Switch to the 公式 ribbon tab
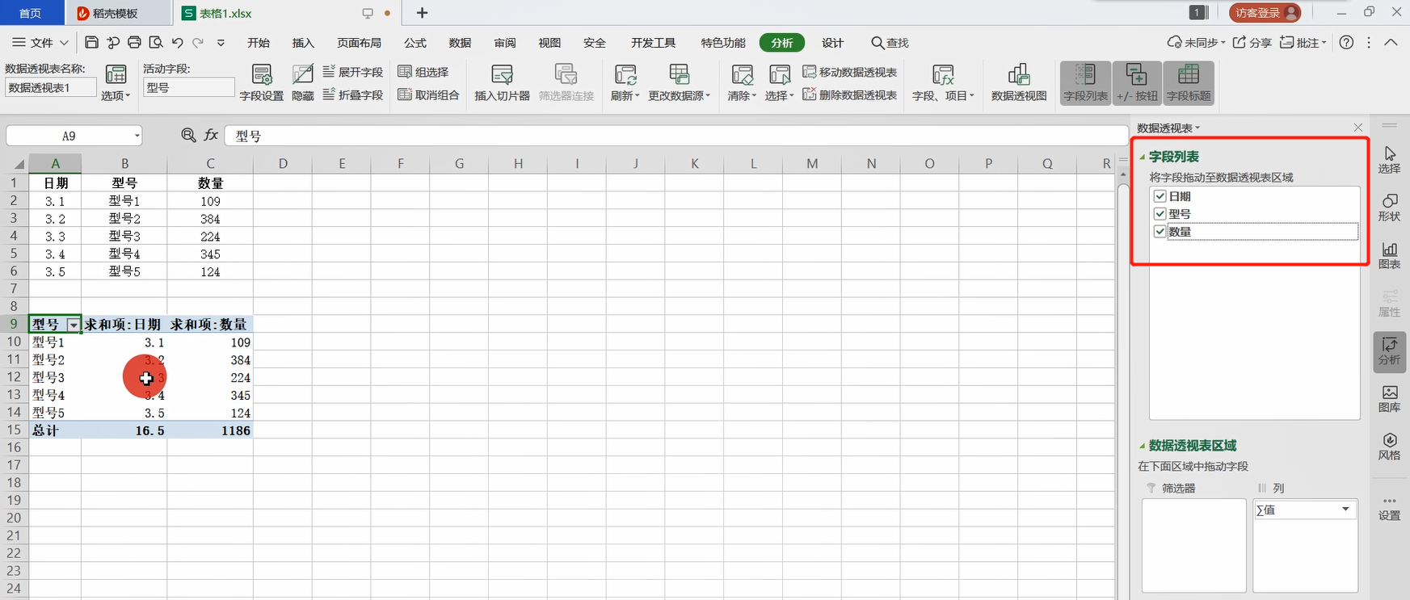Viewport: 1410px width, 600px height. (415, 43)
